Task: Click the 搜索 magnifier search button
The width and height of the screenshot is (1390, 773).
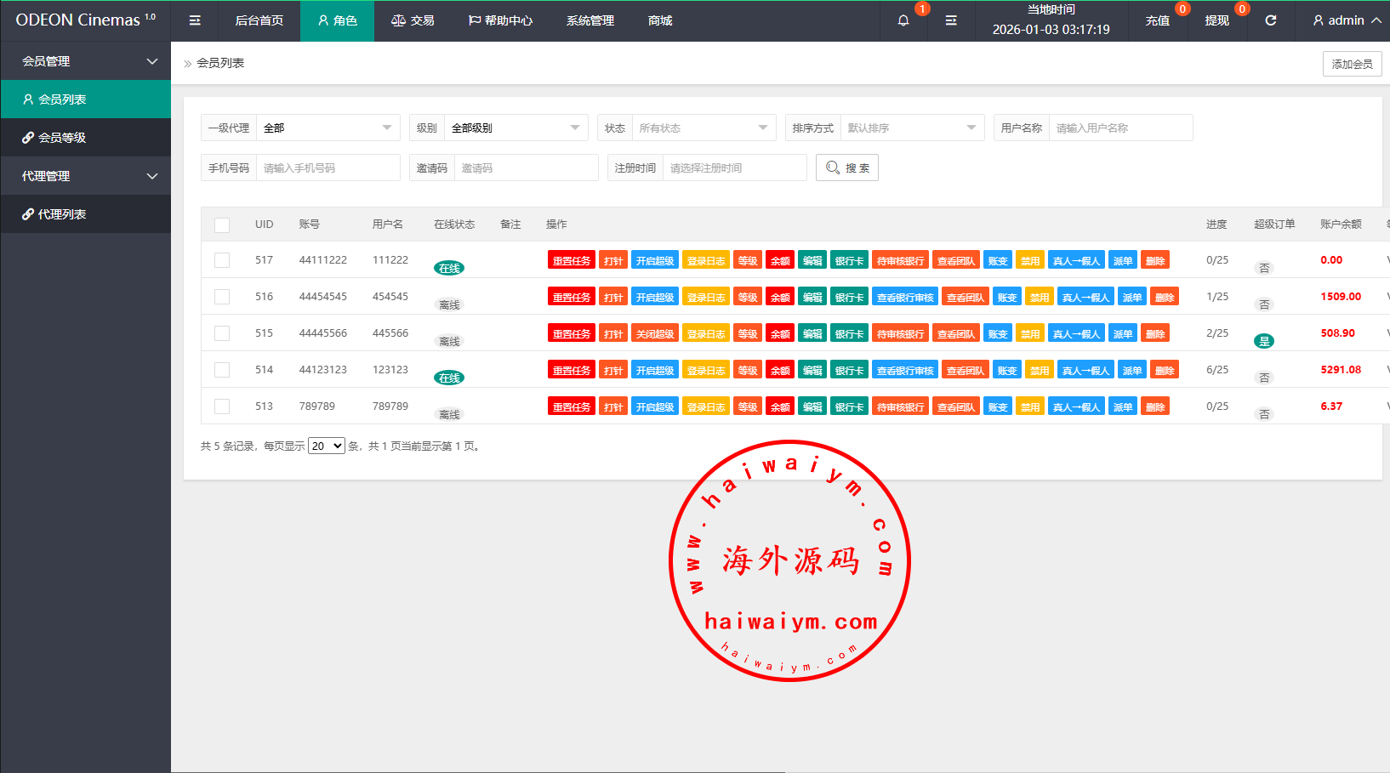Action: pos(847,168)
